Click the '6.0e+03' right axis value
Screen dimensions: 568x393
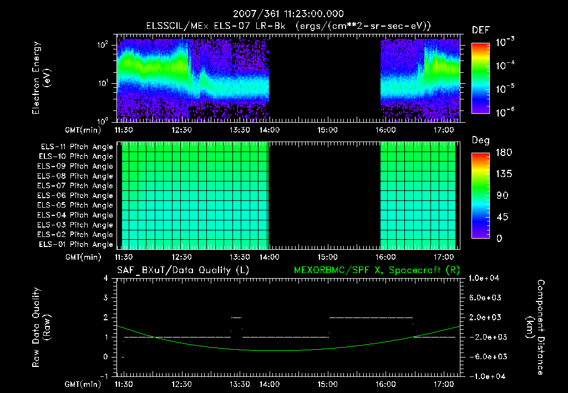click(486, 298)
